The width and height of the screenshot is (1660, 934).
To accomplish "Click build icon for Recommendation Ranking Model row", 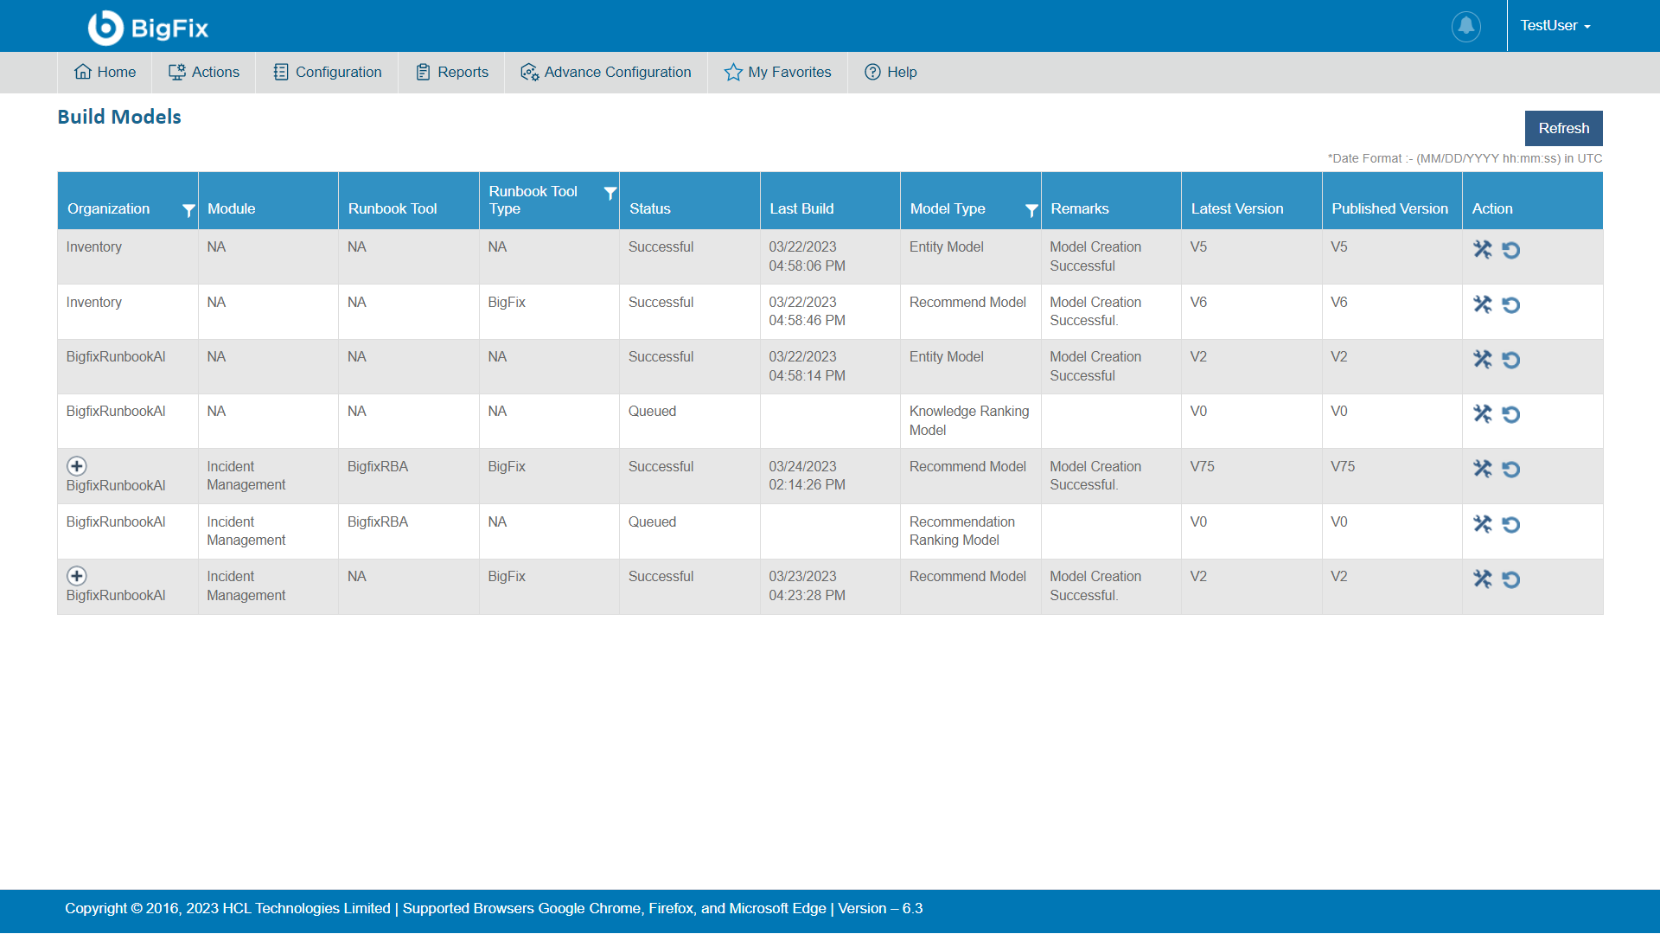I will (1482, 524).
